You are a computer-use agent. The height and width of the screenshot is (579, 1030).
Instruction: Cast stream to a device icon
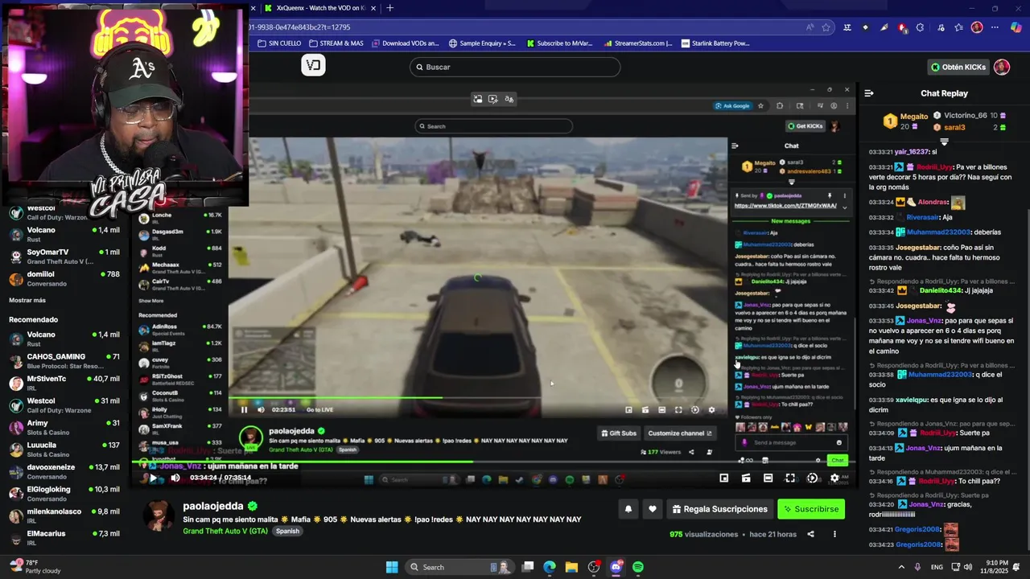746,478
